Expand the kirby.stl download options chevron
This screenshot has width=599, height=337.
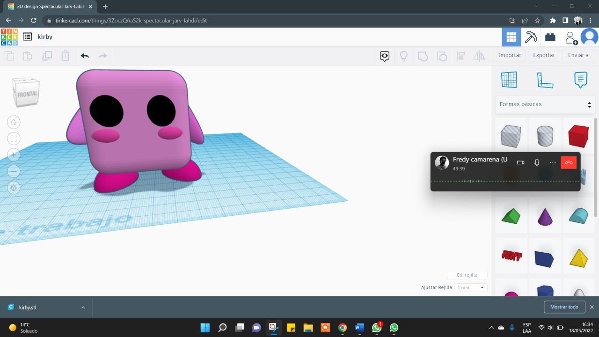click(x=83, y=308)
